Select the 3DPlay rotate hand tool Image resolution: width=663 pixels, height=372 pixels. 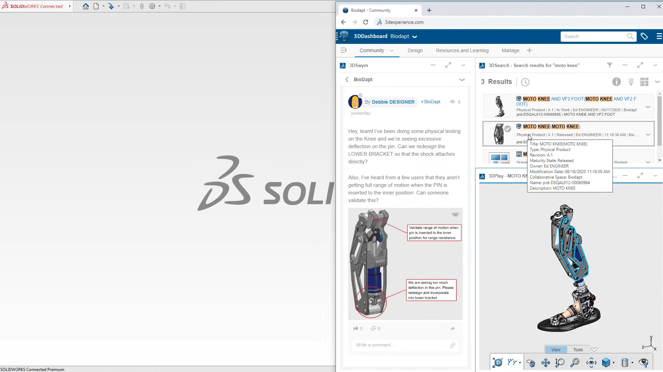click(531, 362)
